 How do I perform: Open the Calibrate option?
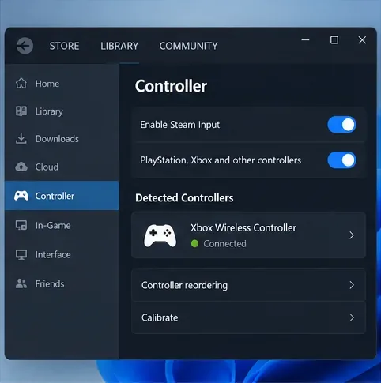[248, 317]
